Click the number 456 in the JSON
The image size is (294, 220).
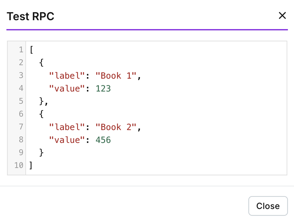click(x=103, y=140)
